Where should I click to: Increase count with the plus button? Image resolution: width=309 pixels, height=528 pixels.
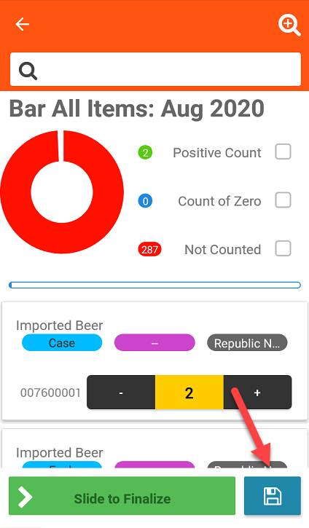[257, 393]
